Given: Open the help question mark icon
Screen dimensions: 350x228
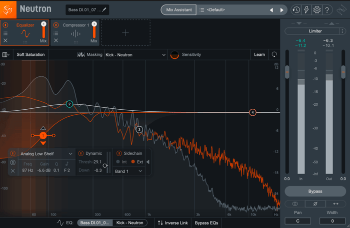Looking at the screenshot, I should coord(327,10).
